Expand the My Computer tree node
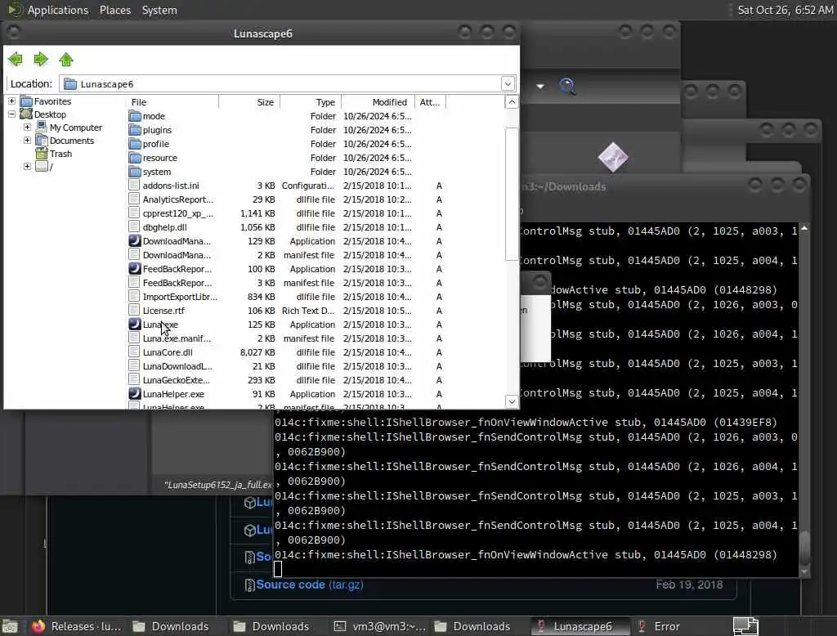The width and height of the screenshot is (837, 636). pyautogui.click(x=27, y=127)
